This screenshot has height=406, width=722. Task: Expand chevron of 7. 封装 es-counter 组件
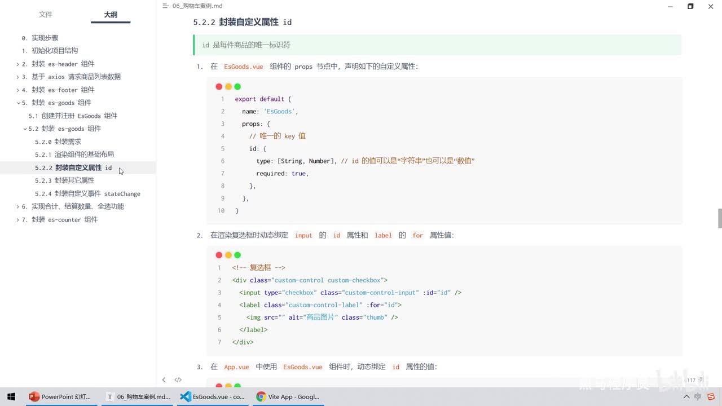17,220
